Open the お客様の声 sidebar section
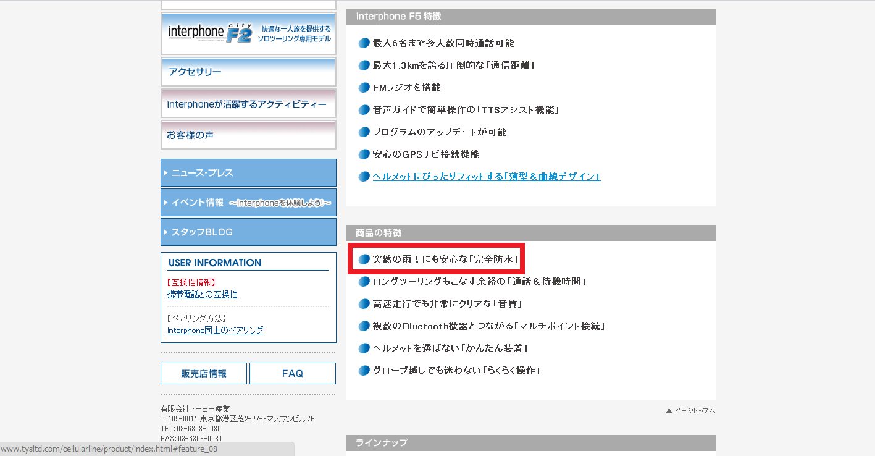Screen dimensions: 875x456 pyautogui.click(x=248, y=135)
